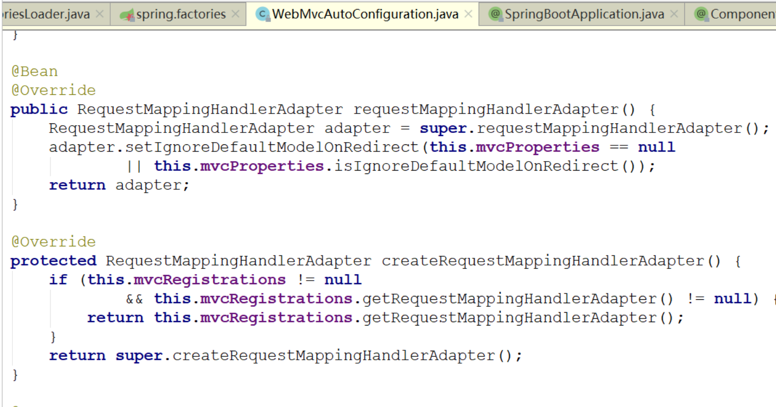776x407 pixels.
Task: Click isIgnoreDefaultModelOnRedirect() method call
Action: [483, 166]
